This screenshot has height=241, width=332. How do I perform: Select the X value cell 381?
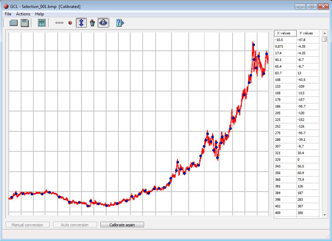coord(285,186)
